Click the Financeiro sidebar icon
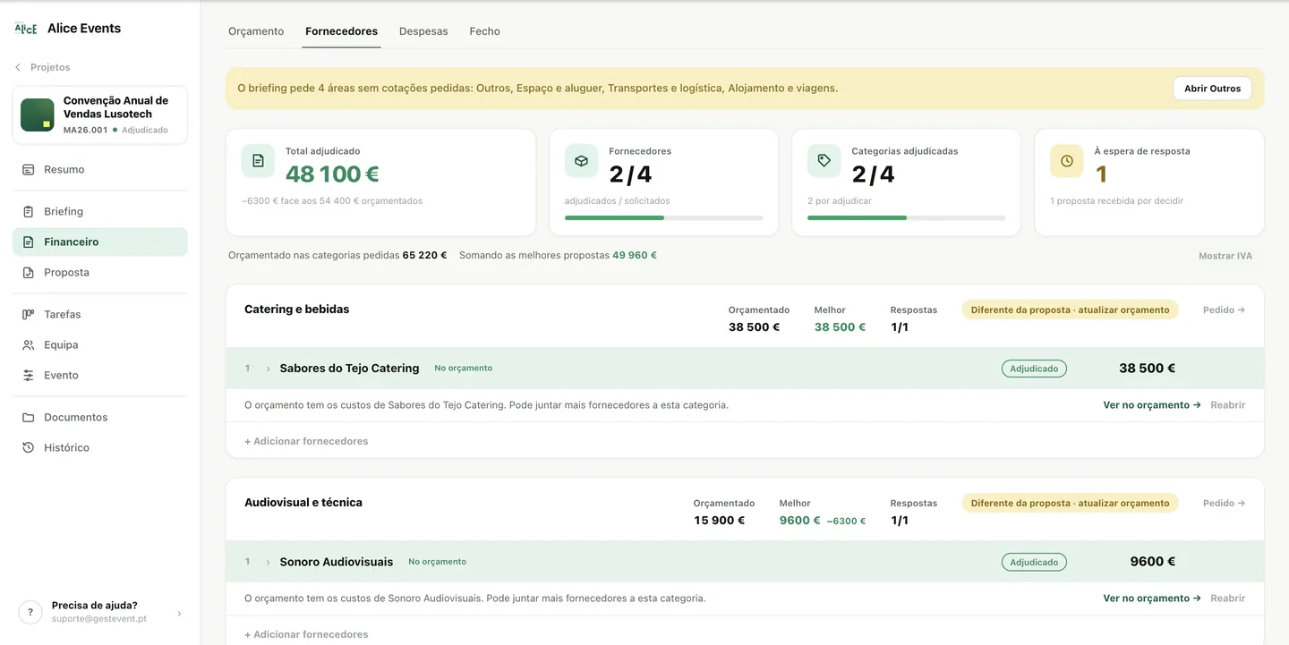This screenshot has width=1289, height=645. tap(29, 242)
